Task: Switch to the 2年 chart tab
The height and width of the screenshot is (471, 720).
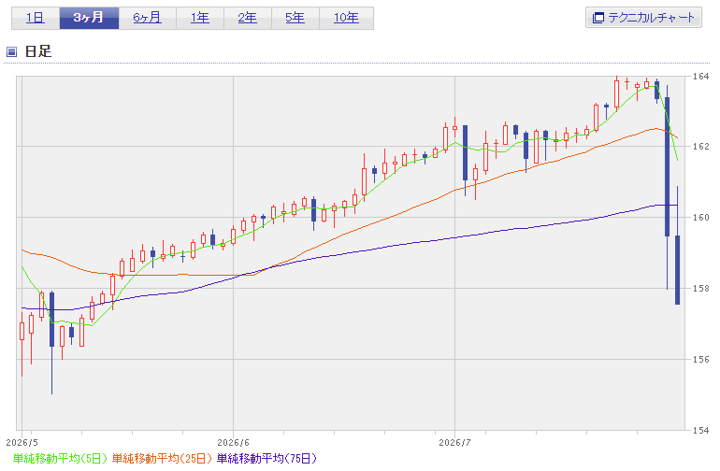Action: (x=248, y=18)
